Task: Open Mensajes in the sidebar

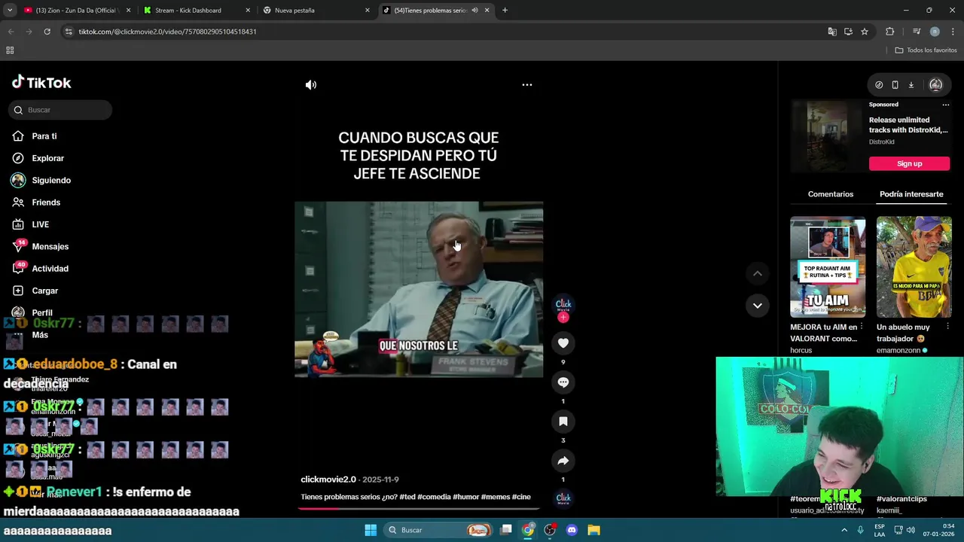Action: point(50,247)
